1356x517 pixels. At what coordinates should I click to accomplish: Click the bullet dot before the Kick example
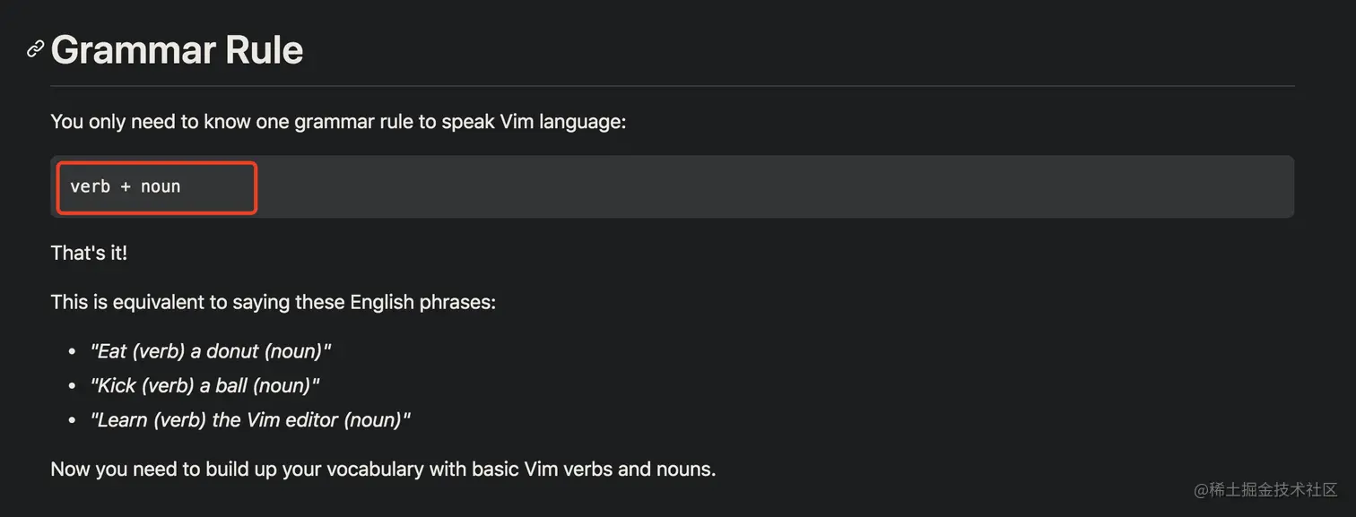(x=72, y=385)
